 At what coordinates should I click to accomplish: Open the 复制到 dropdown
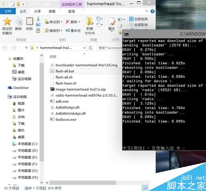pos(54,31)
